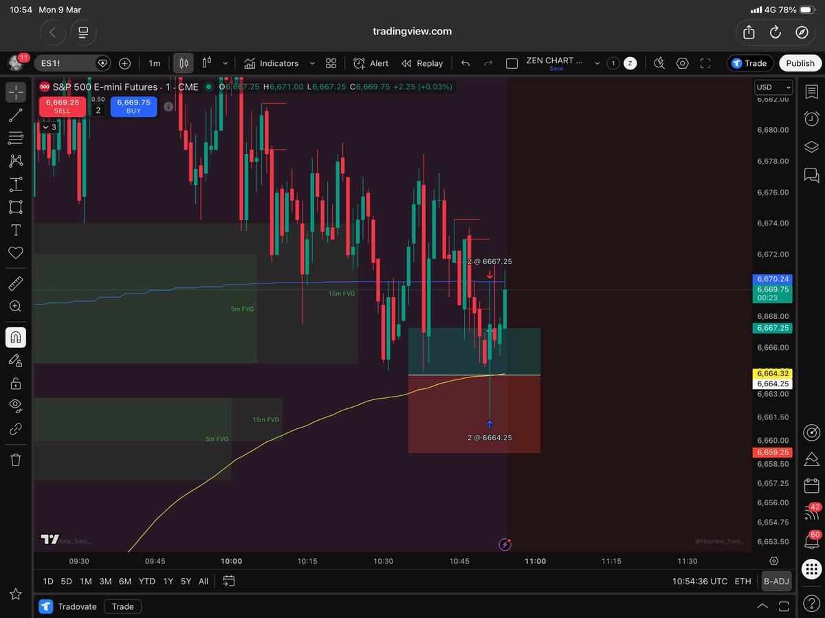Open the news feed with 42 badge
Viewport: 825px width, 618px height.
click(x=811, y=512)
